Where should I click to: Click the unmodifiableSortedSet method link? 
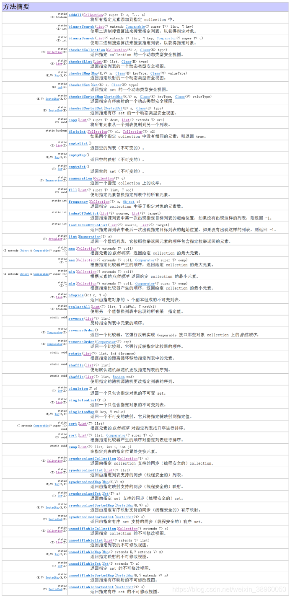[x=91, y=587]
